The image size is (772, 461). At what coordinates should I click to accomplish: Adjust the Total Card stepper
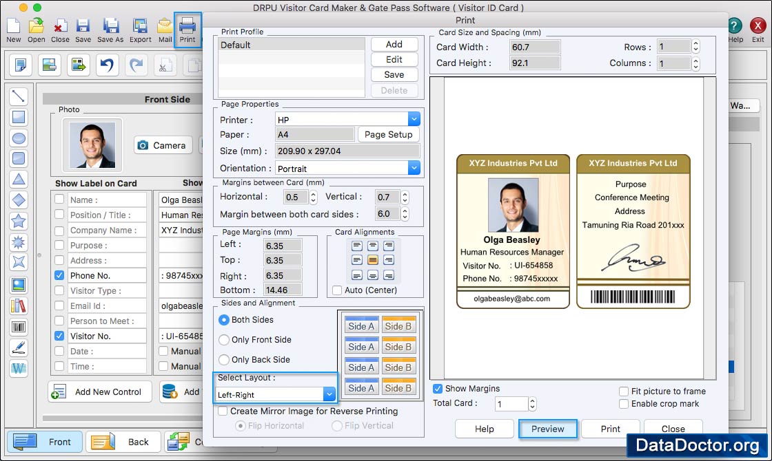coord(532,404)
